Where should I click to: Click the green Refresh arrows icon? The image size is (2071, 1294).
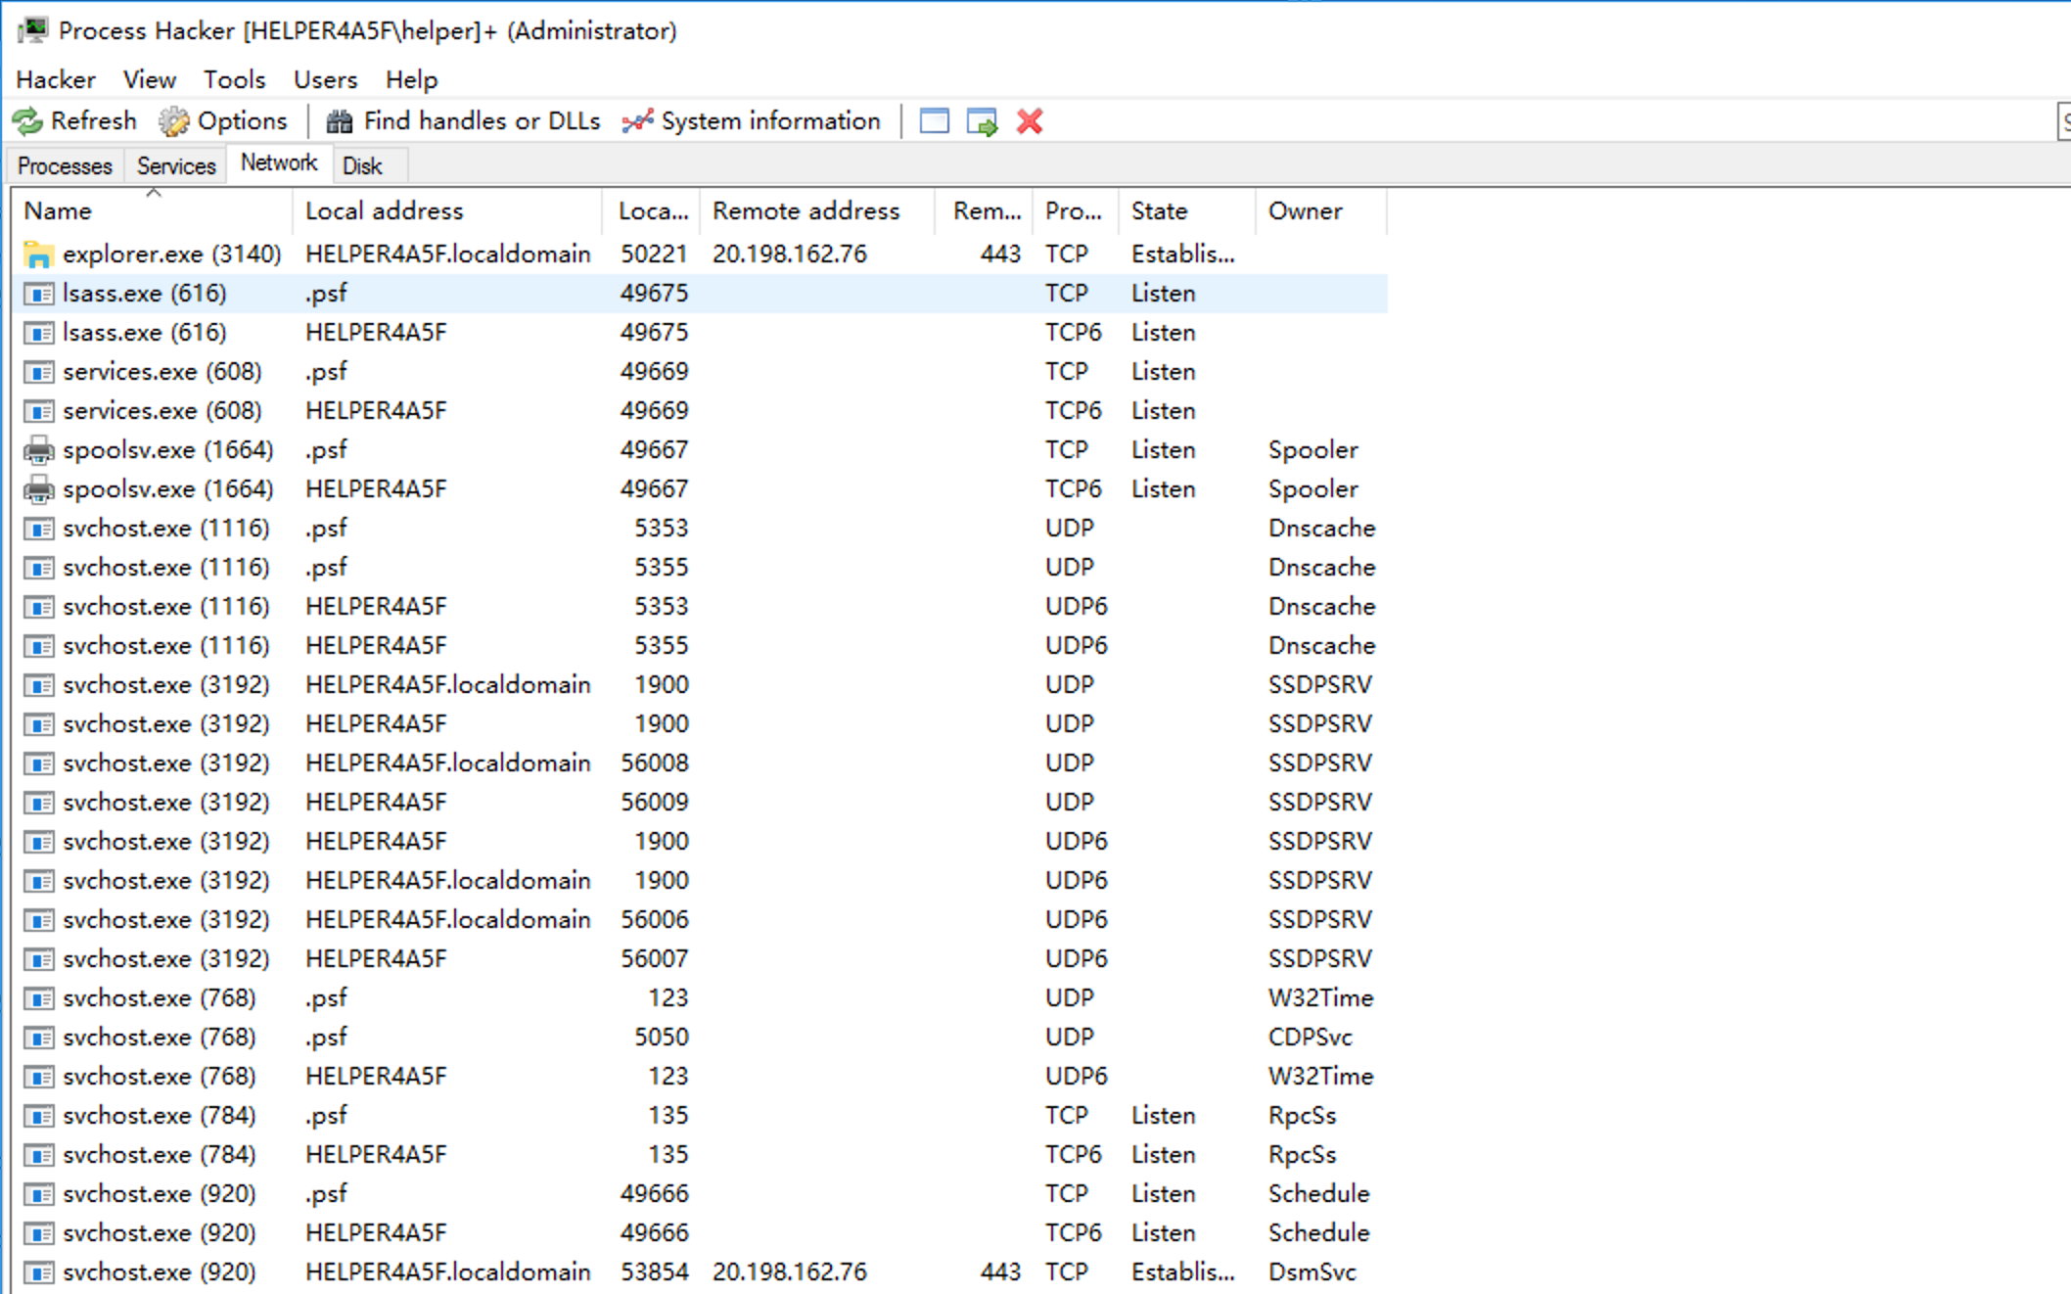(x=27, y=121)
